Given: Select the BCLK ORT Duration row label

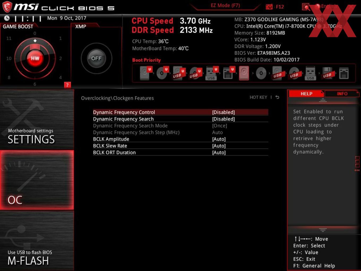Looking at the screenshot, I should [x=114, y=153].
